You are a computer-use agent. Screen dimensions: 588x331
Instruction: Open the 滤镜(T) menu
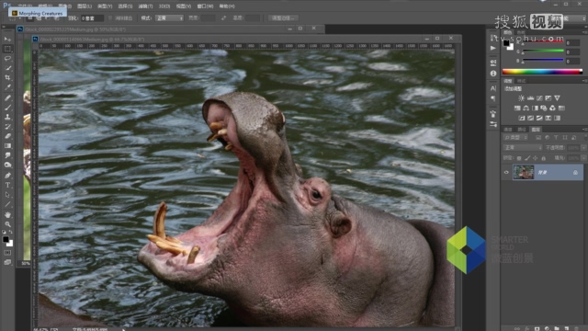tap(145, 6)
